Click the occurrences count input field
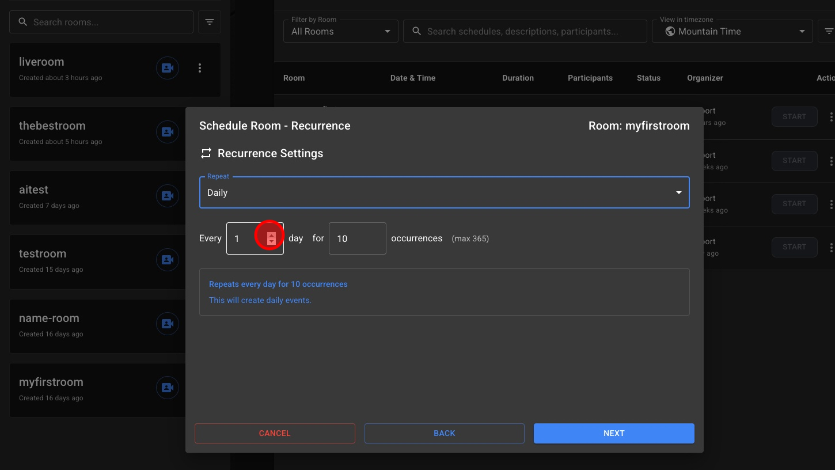This screenshot has width=835, height=470. [x=356, y=238]
